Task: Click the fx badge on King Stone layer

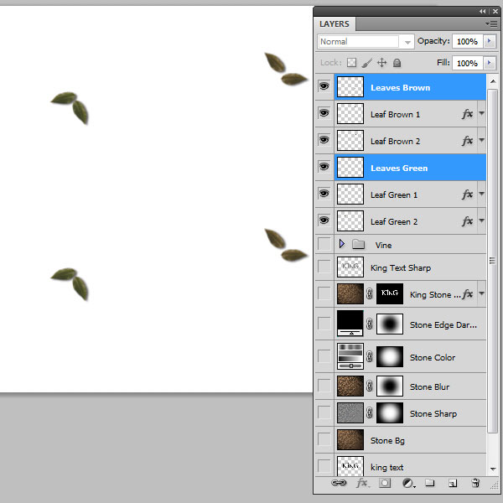Action: click(467, 294)
